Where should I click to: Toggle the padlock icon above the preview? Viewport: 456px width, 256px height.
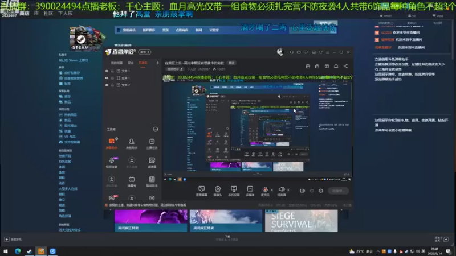point(317,66)
